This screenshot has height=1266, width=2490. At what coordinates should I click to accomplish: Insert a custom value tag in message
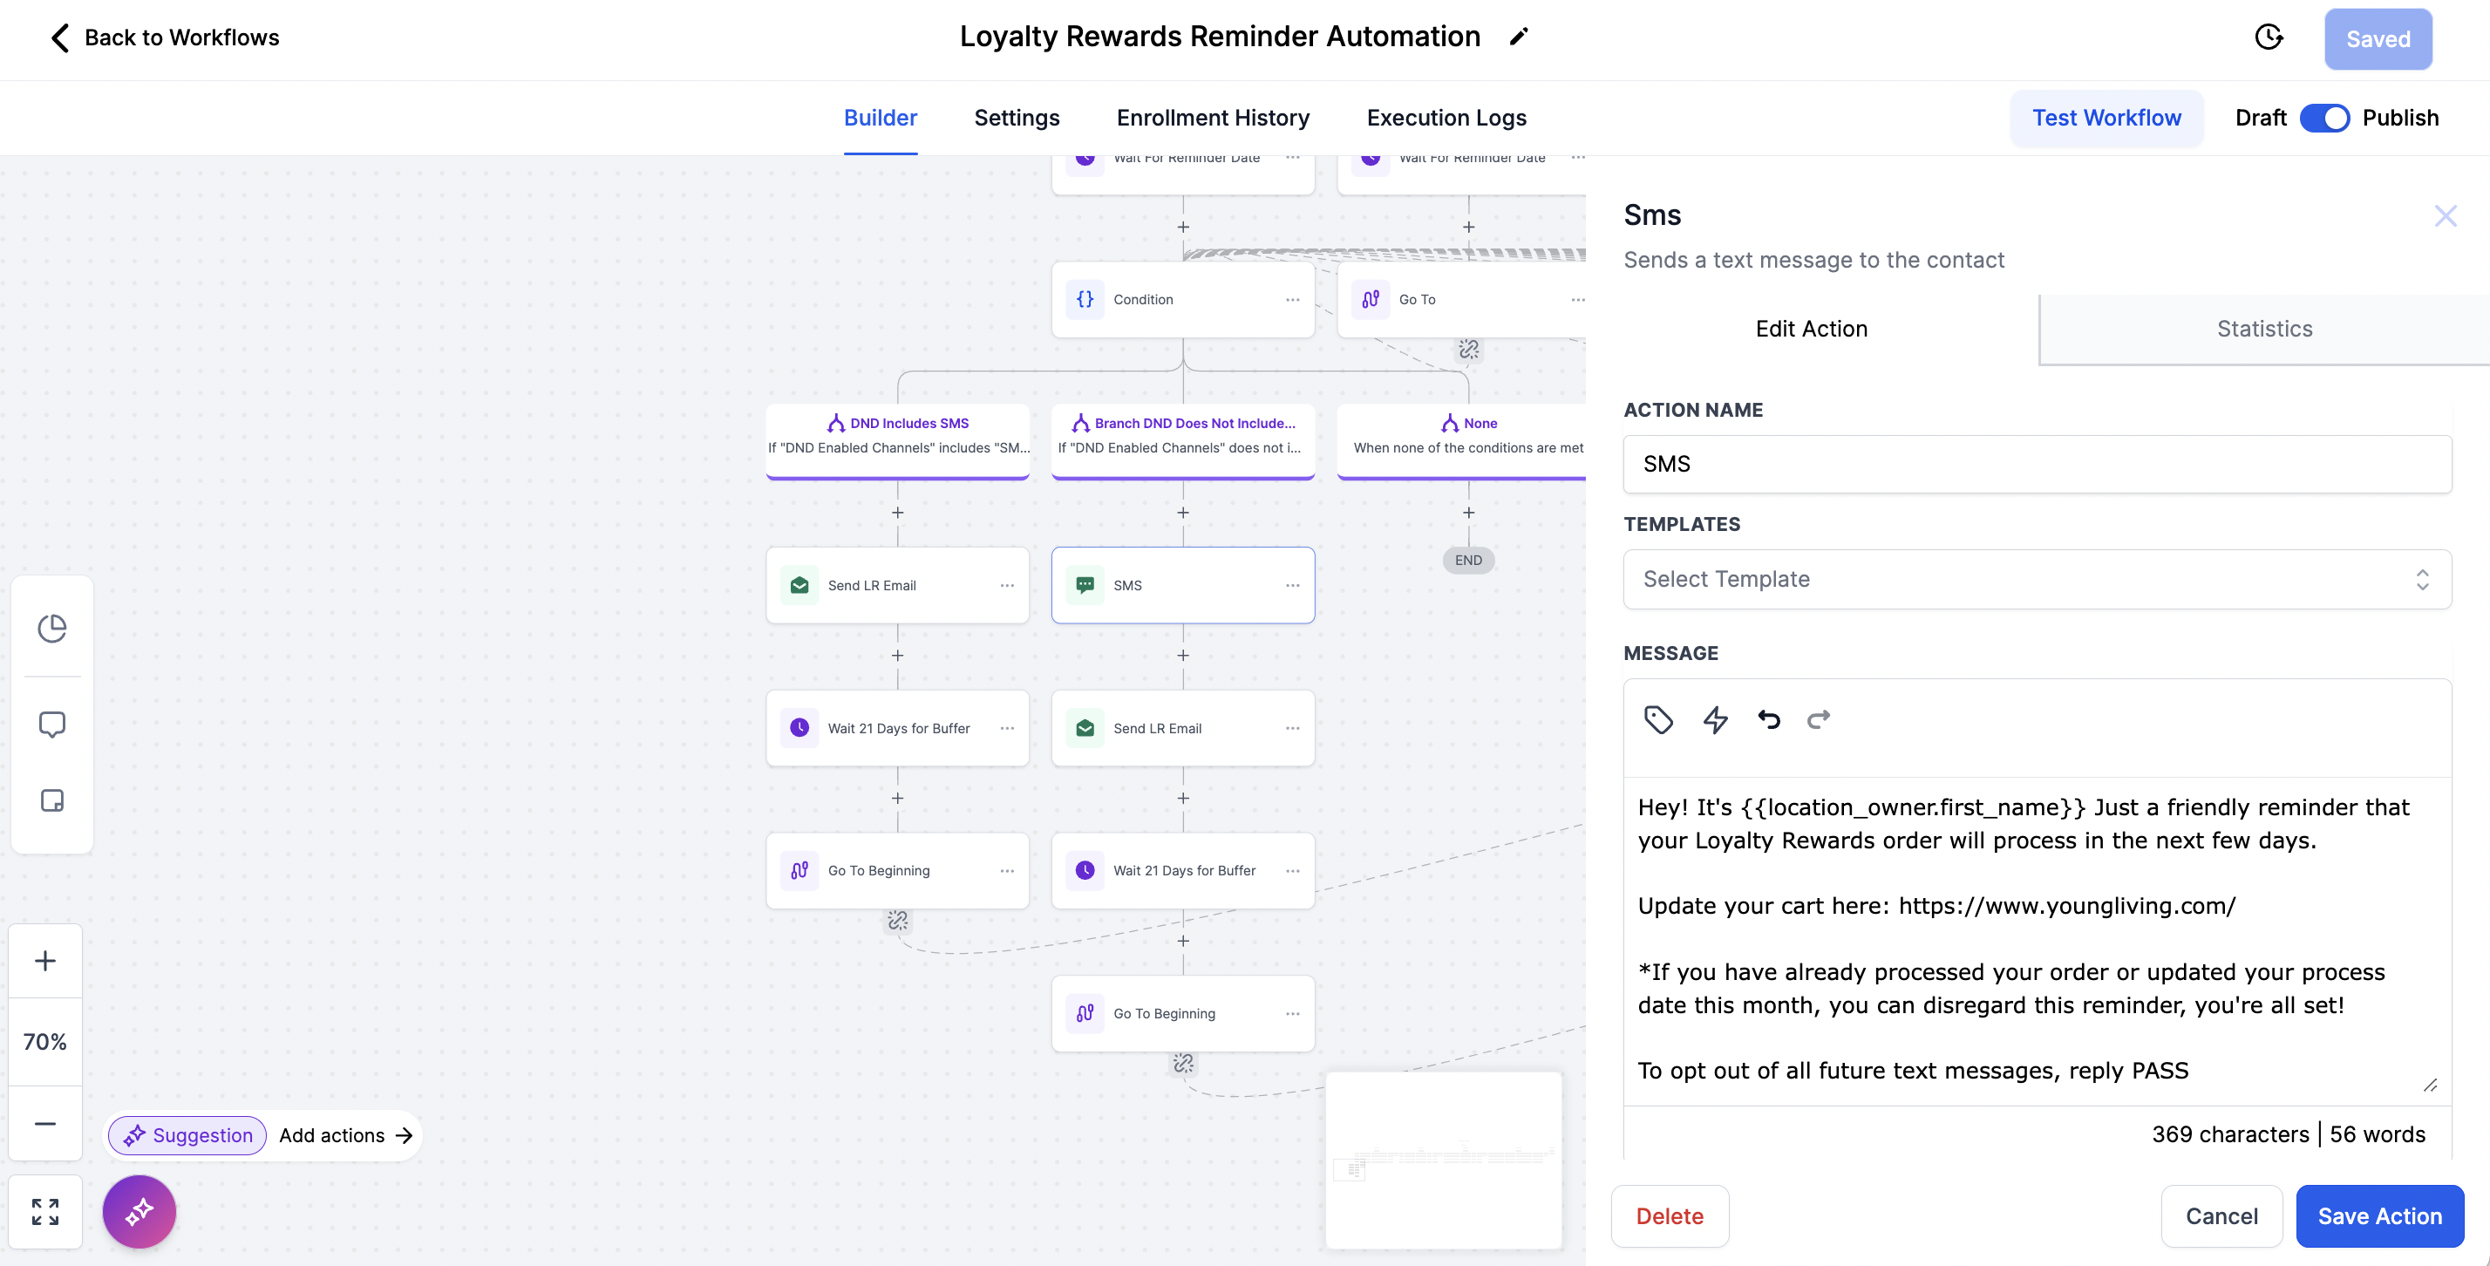point(1659,720)
